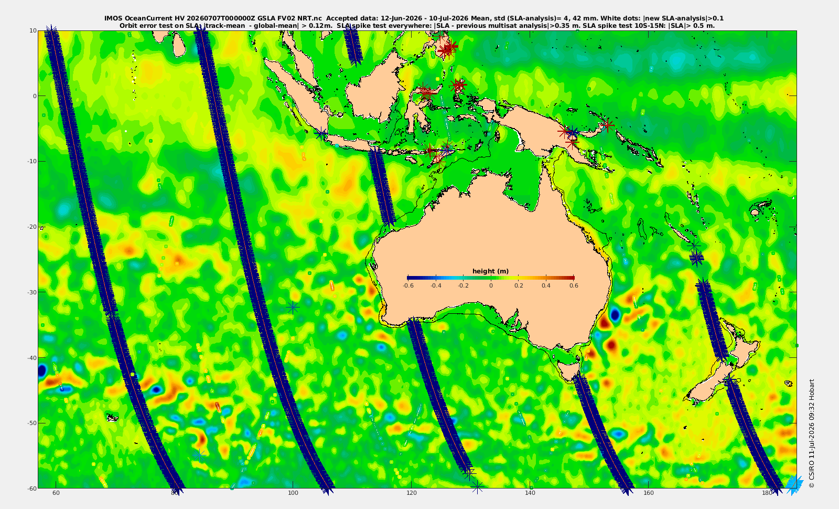
Task: Click the longitude axis label '120'
Action: pyautogui.click(x=412, y=493)
